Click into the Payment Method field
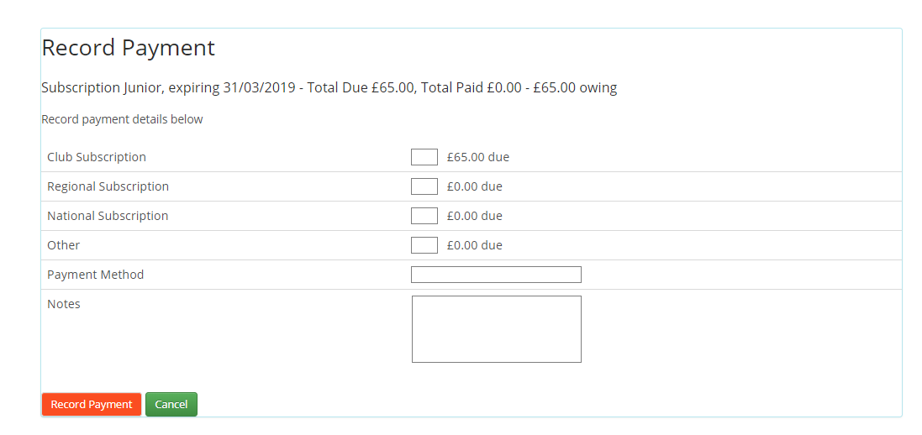 pos(496,275)
